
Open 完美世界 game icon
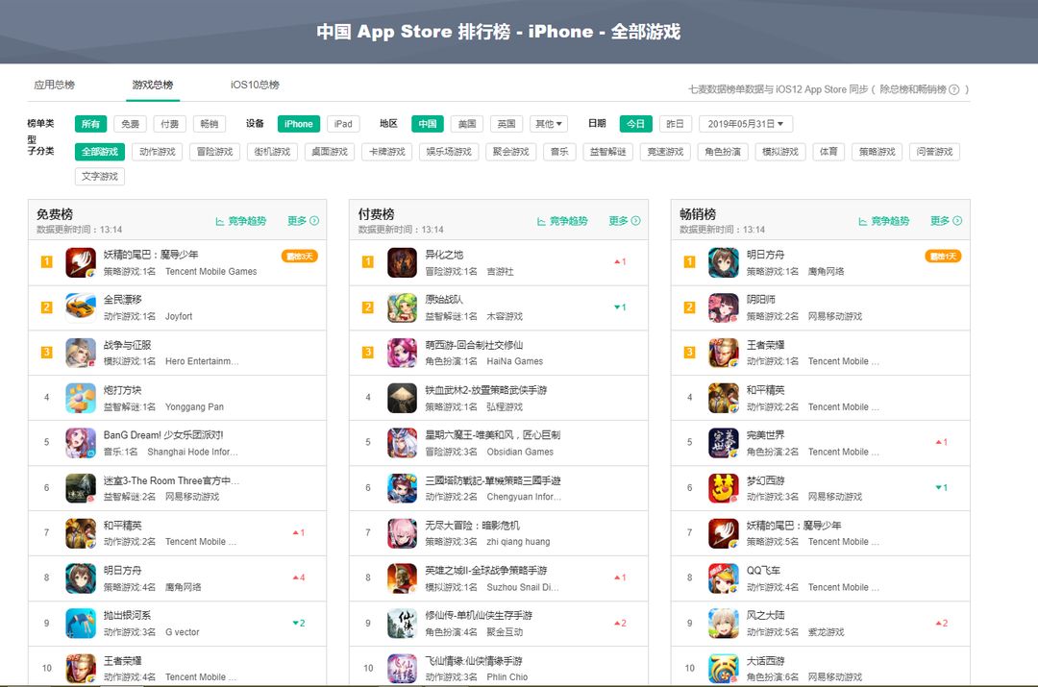pyautogui.click(x=724, y=443)
